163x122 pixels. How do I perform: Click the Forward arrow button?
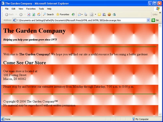(x=21, y=14)
